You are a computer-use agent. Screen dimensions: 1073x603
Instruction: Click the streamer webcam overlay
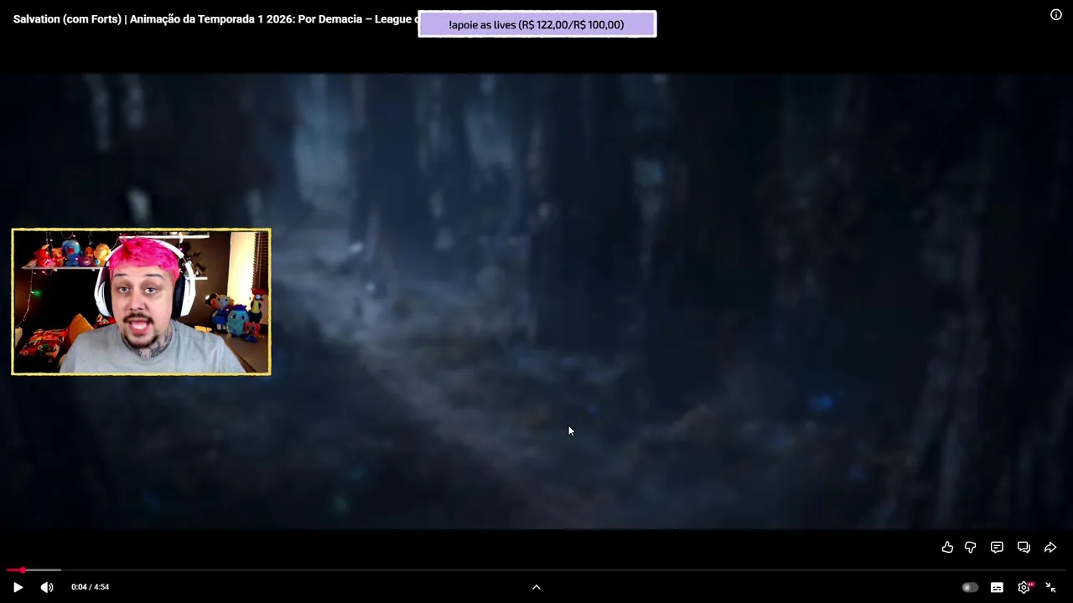[141, 301]
